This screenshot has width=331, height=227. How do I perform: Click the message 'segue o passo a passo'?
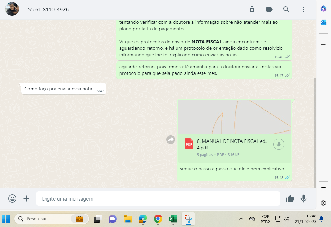(232, 169)
